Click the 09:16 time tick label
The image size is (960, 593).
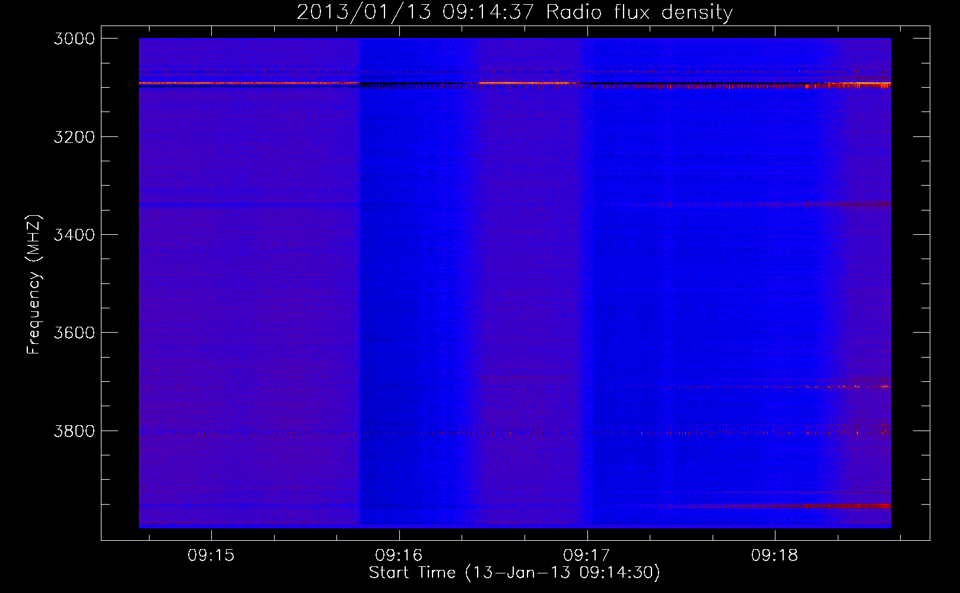399,556
